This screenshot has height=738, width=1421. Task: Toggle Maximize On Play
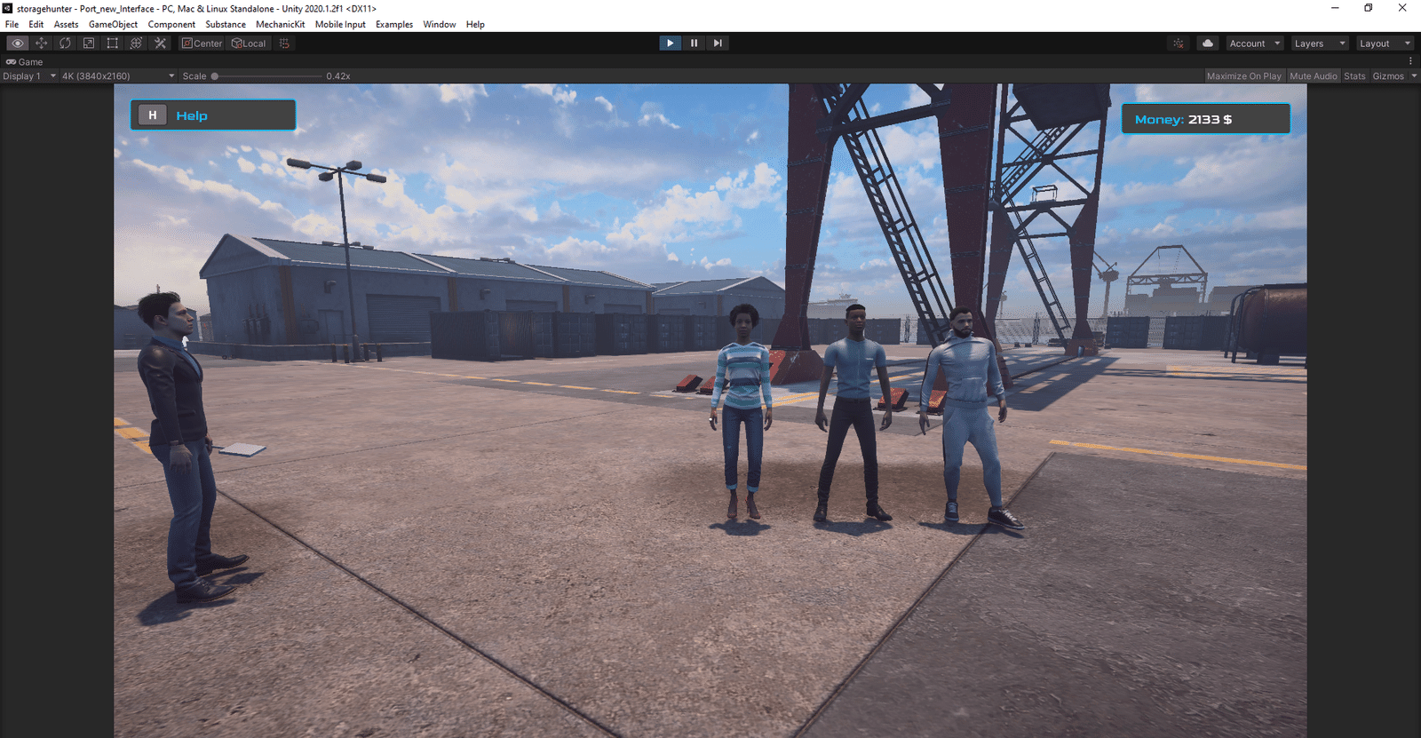pos(1243,76)
